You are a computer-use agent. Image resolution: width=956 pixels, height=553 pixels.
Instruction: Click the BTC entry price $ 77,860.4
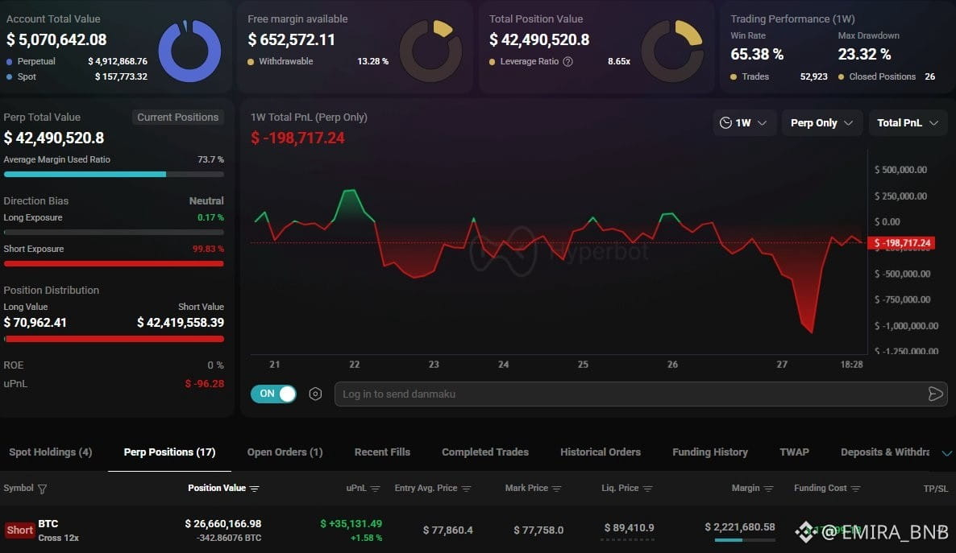(x=448, y=530)
